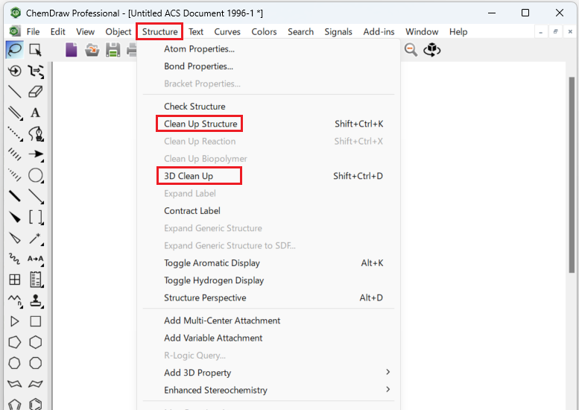
Task: Click the Zoom Out magnifier icon
Action: click(x=411, y=50)
